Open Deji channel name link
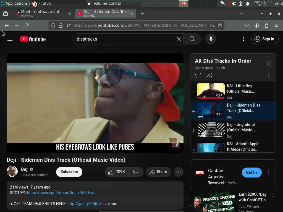 coord(25,169)
